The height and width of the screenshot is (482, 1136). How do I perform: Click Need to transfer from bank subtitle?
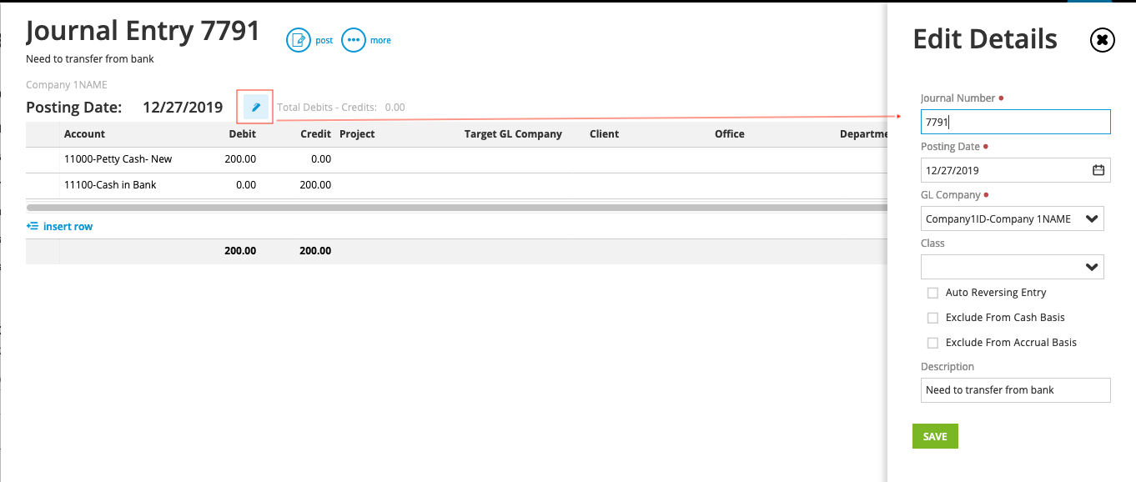[90, 59]
